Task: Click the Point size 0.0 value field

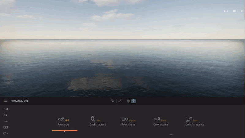Action: coord(67,120)
